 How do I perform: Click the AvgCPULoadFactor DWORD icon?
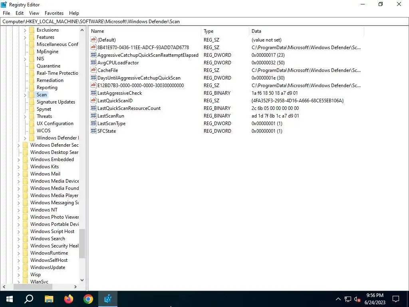point(93,62)
